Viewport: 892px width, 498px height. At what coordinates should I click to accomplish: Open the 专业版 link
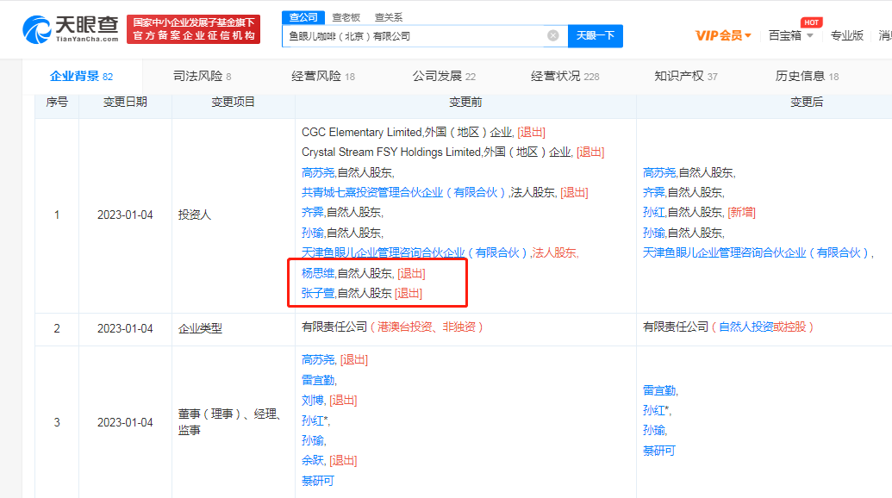coord(846,36)
